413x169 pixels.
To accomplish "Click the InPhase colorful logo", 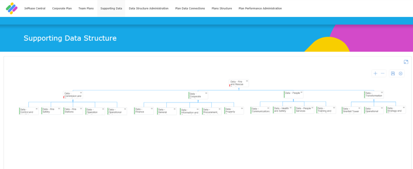I will tap(12, 8).
